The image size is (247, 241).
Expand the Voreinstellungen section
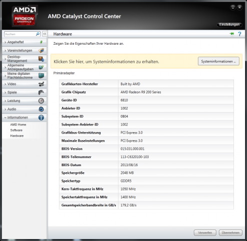point(25,51)
